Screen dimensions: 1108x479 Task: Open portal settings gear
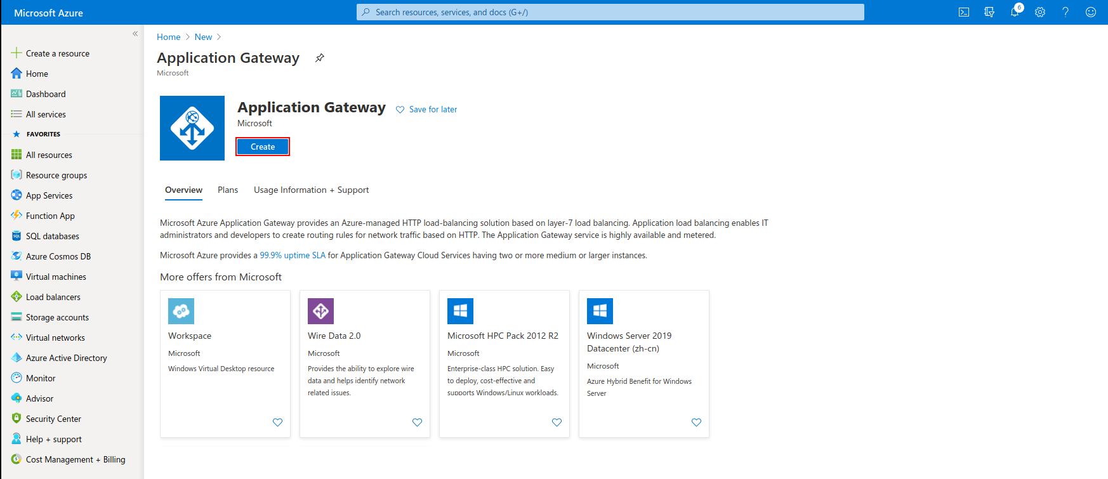pos(1040,12)
